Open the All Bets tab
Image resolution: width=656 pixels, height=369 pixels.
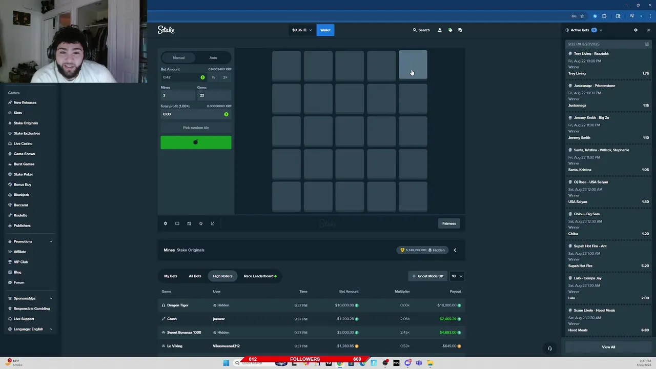195,276
